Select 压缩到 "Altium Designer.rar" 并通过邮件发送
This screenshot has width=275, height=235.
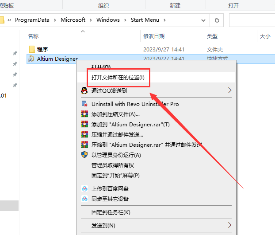[x=156, y=145]
